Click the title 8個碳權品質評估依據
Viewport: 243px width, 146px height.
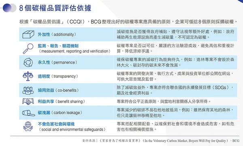point(55,8)
